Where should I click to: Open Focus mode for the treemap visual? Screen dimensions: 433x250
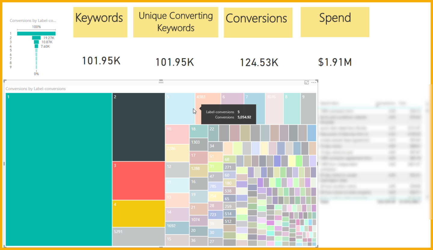(x=306, y=82)
